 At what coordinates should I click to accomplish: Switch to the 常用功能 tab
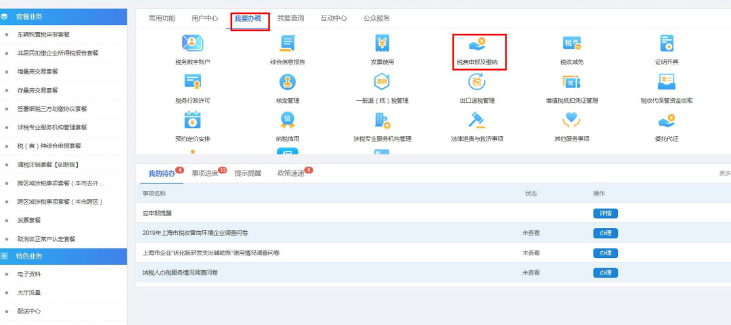click(162, 18)
